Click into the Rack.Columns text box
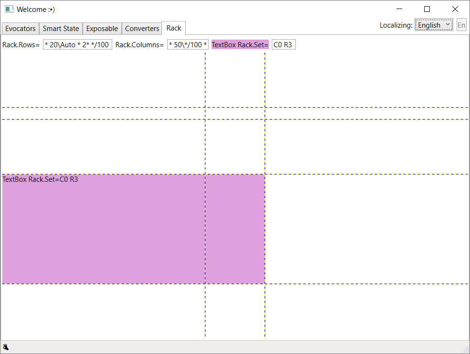470x354 pixels. (x=188, y=45)
